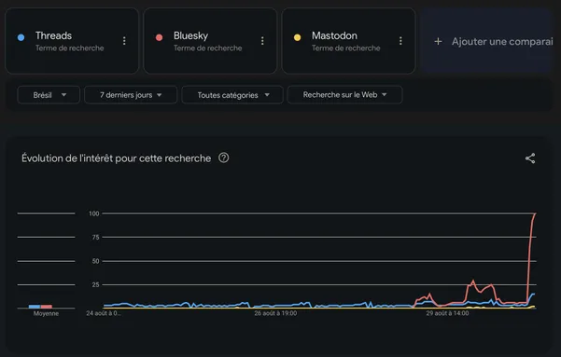Edit the Bluesky search term
Image resolution: width=561 pixels, height=357 pixels.
click(190, 35)
